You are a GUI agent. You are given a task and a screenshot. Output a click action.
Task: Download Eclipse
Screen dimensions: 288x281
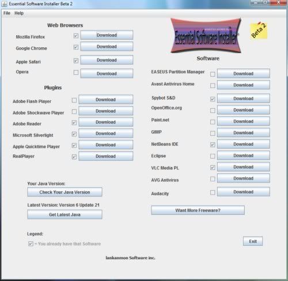[244, 155]
